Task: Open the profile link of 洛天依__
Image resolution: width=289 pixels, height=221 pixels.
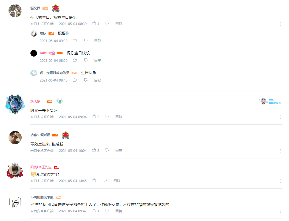Action: (x=37, y=101)
